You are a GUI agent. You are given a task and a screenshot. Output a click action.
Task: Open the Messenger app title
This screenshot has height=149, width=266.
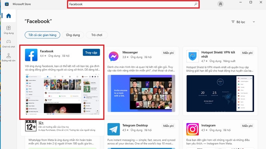tap(130, 52)
